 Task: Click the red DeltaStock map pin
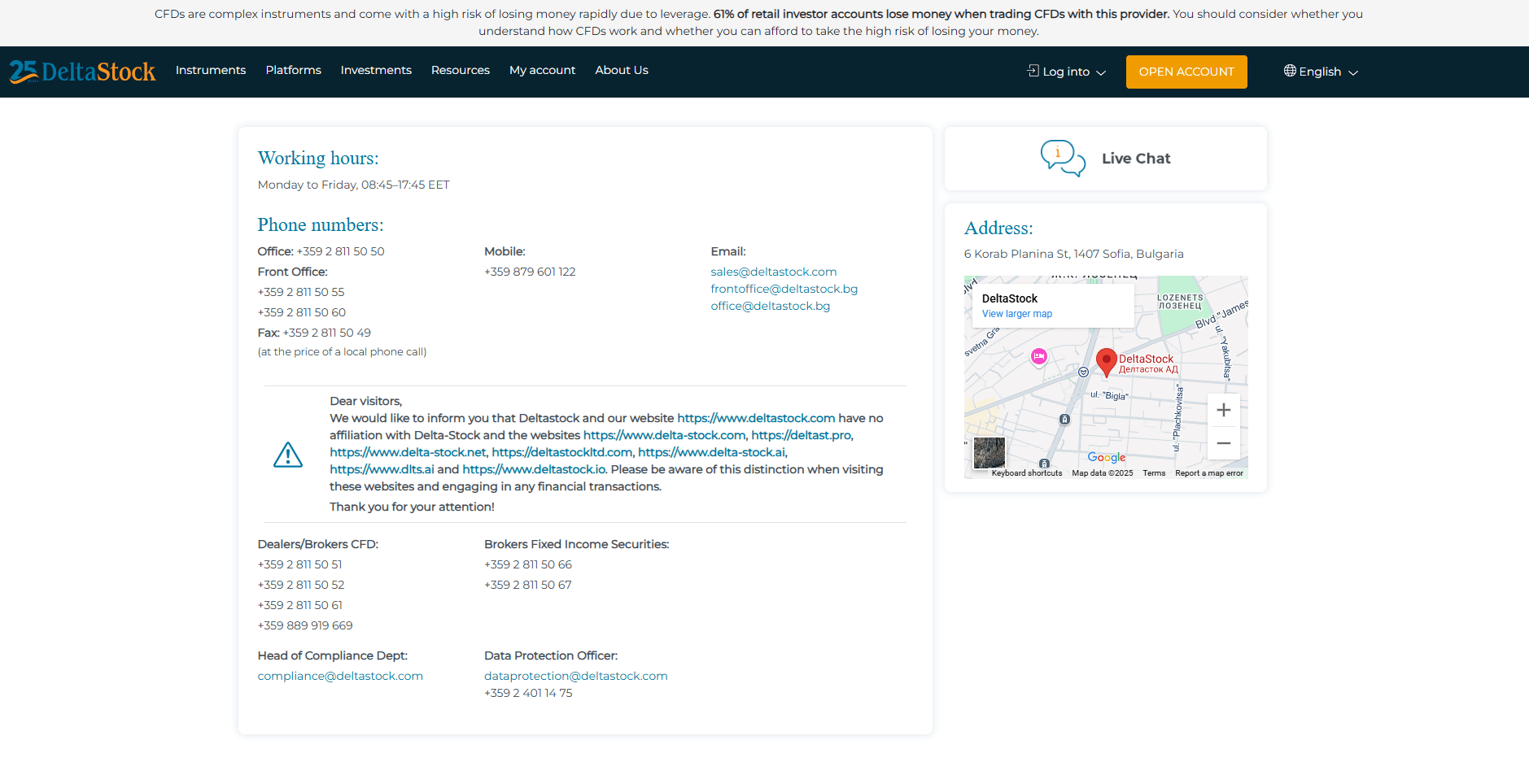(x=1106, y=363)
